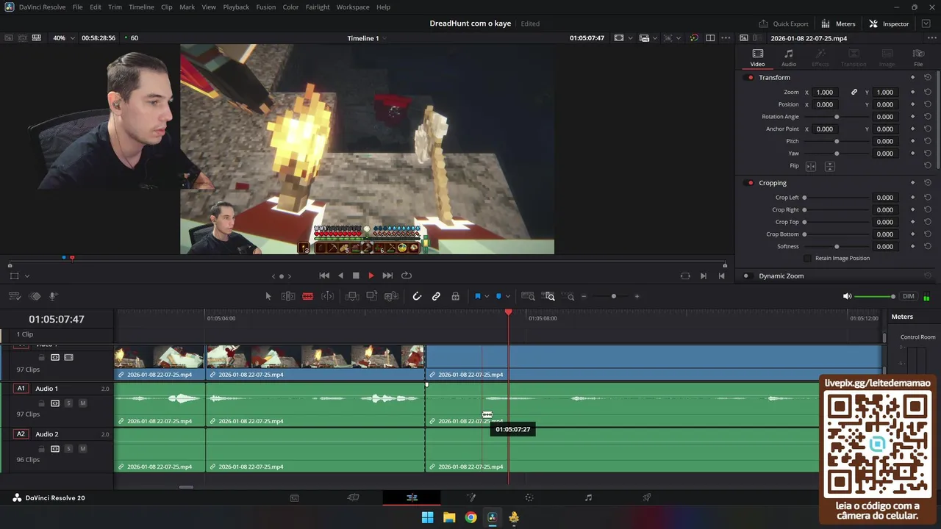Image resolution: width=941 pixels, height=529 pixels.
Task: Mute the Audio 1 track (M)
Action: point(82,403)
